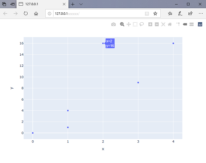The image size is (206, 163).
Task: Click the Zoom out minus icon
Action: click(x=157, y=24)
